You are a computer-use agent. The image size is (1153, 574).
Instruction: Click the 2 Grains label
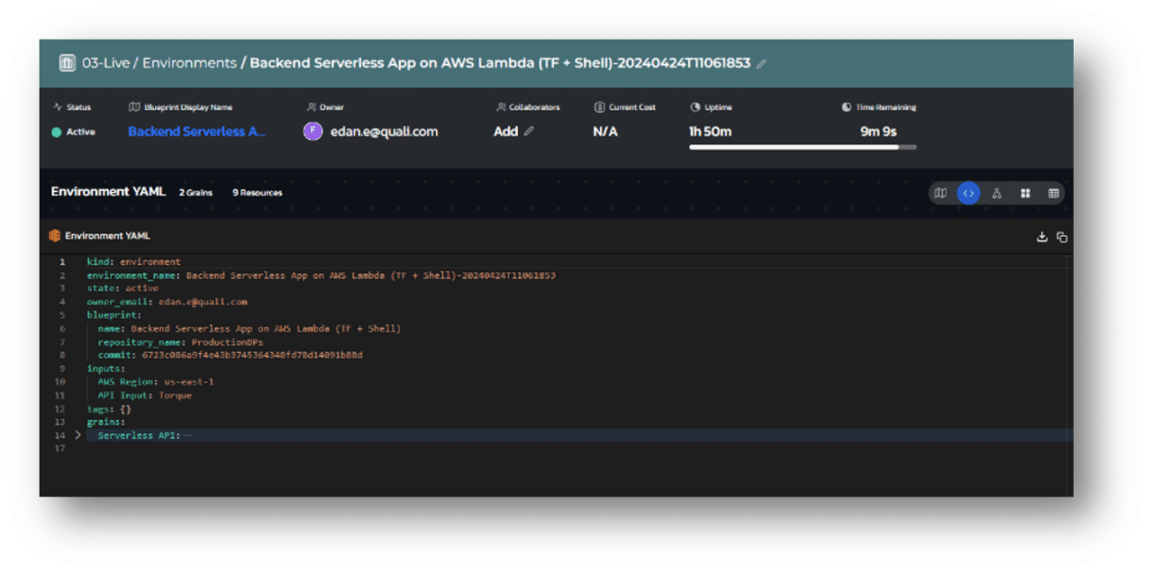pos(194,193)
